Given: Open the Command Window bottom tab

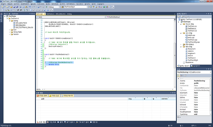Looking at the screenshot, I should coord(93,122).
